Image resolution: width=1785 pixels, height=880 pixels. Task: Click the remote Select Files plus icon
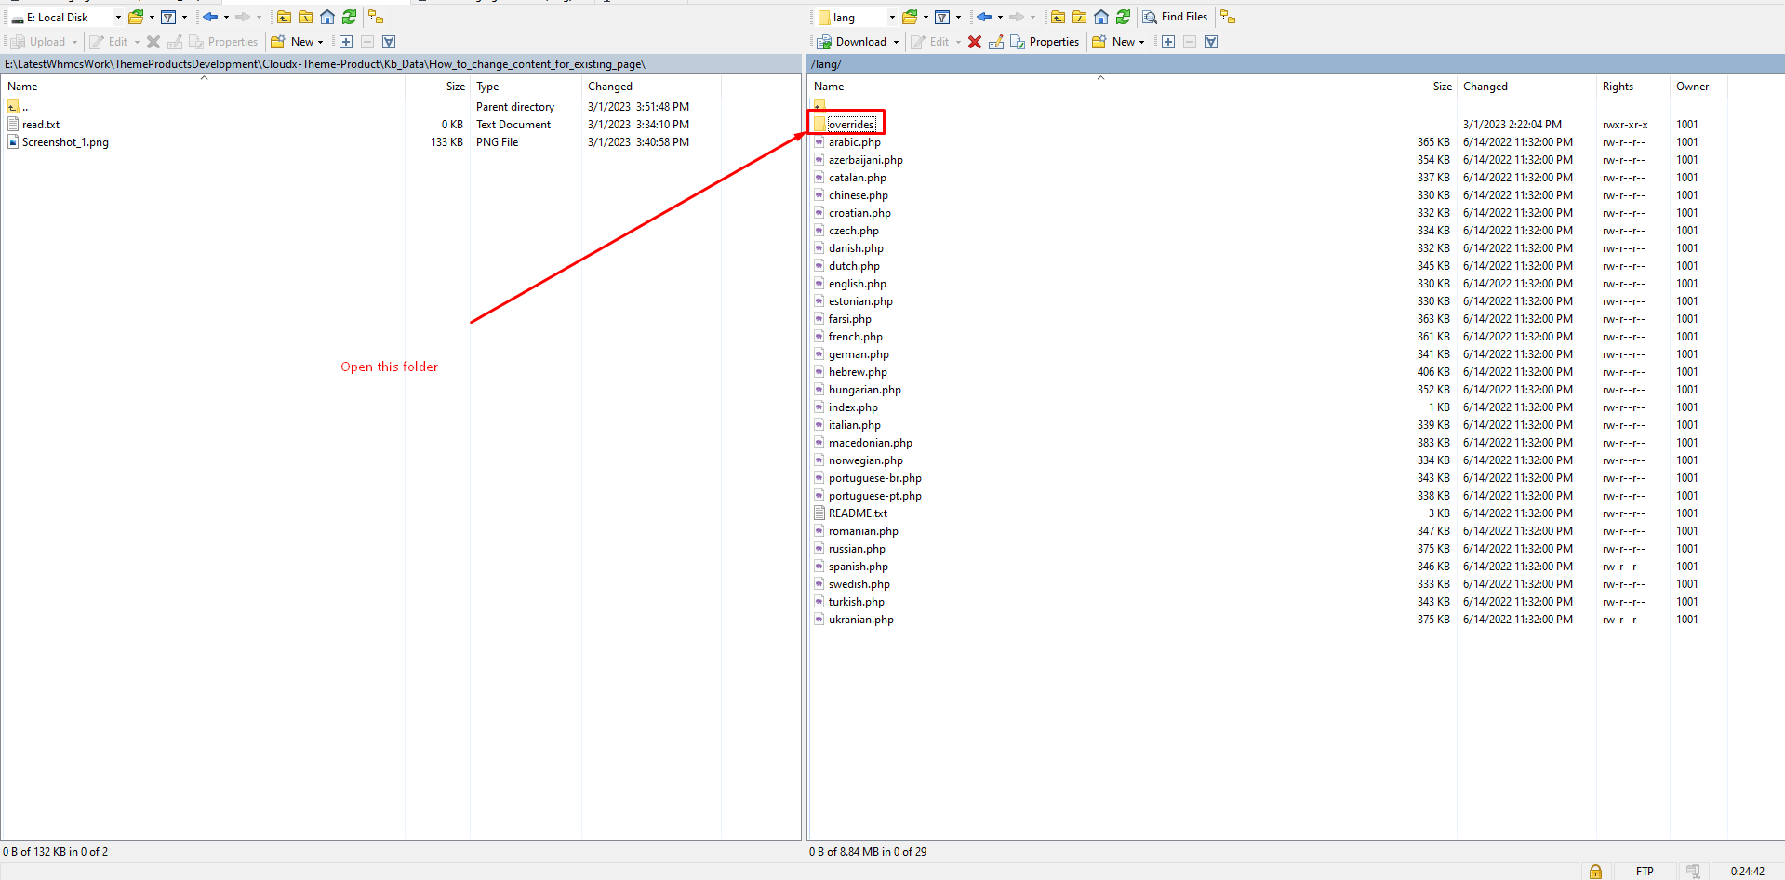coord(1168,42)
